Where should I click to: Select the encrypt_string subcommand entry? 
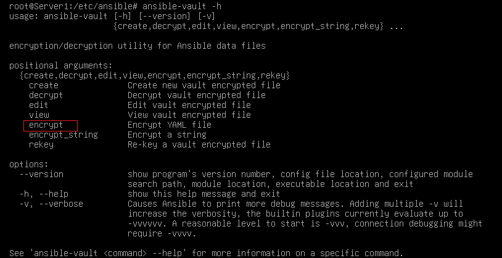point(64,135)
